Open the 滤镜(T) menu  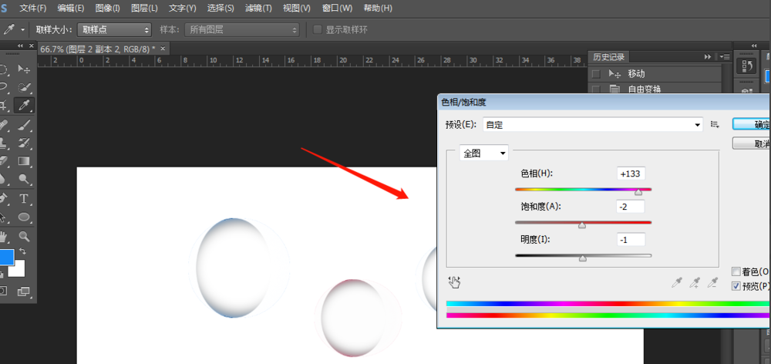(257, 8)
